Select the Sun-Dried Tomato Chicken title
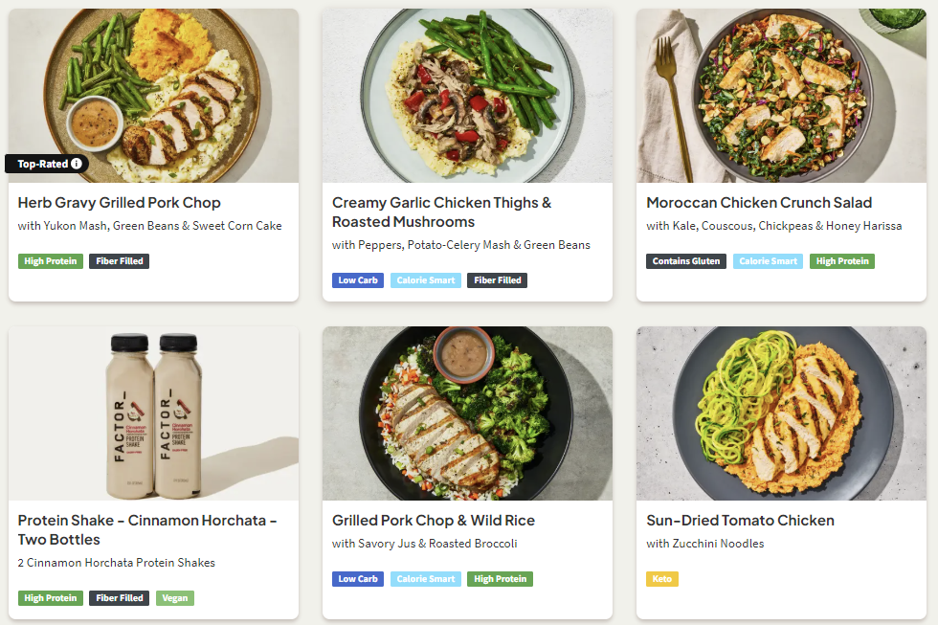Viewport: 938px width, 625px height. 740,521
